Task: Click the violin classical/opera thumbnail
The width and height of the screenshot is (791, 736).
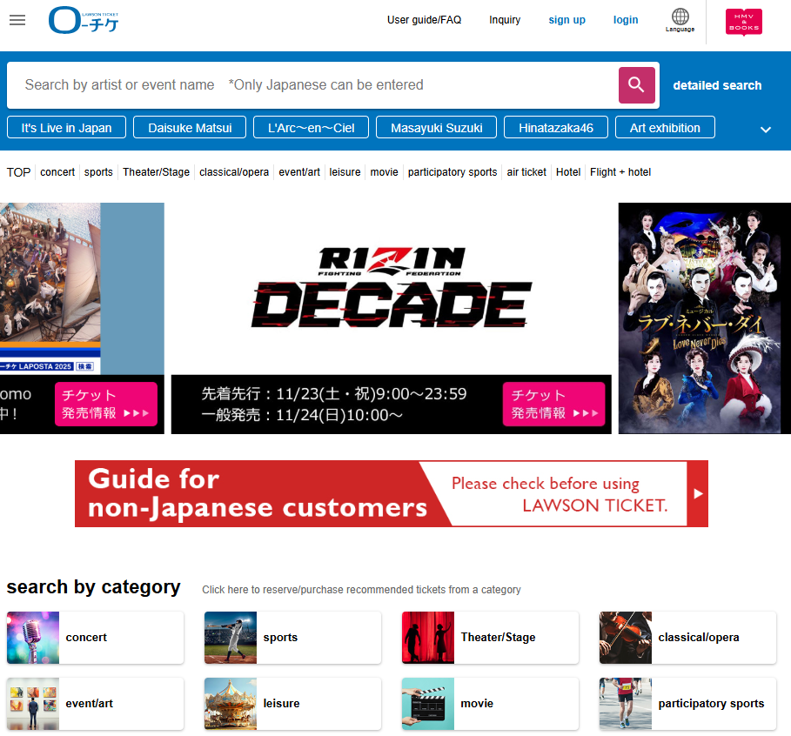Action: 626,638
